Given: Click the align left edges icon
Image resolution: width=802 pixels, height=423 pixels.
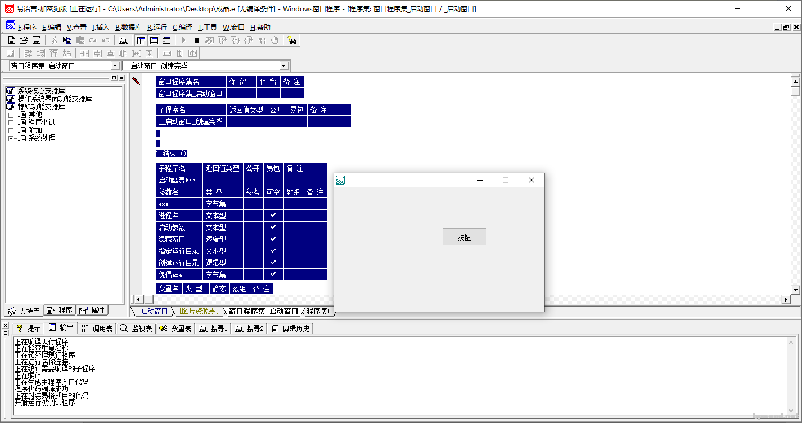Looking at the screenshot, I should click(x=28, y=53).
